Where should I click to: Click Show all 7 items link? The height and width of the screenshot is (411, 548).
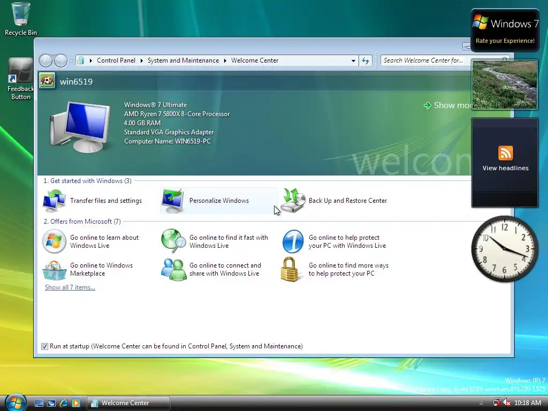70,287
